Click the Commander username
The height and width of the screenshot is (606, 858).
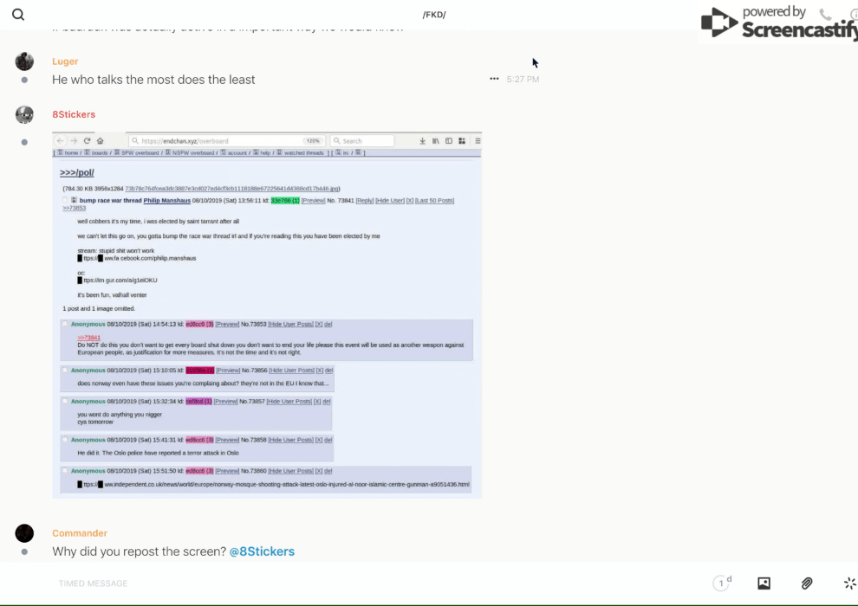pyautogui.click(x=80, y=533)
